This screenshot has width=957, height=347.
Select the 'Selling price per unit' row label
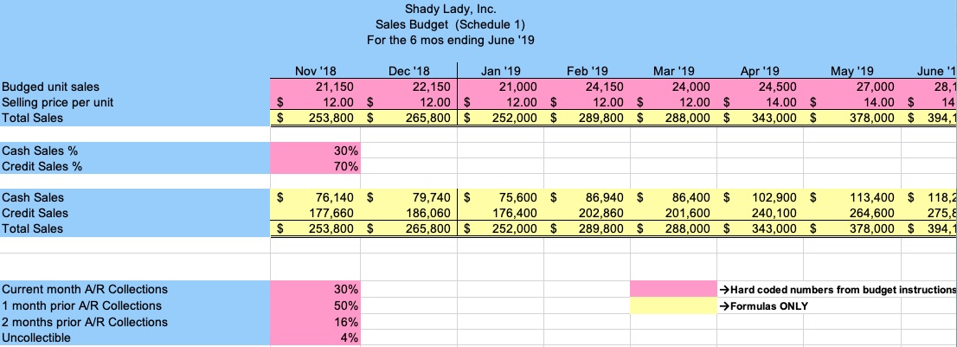click(x=57, y=102)
